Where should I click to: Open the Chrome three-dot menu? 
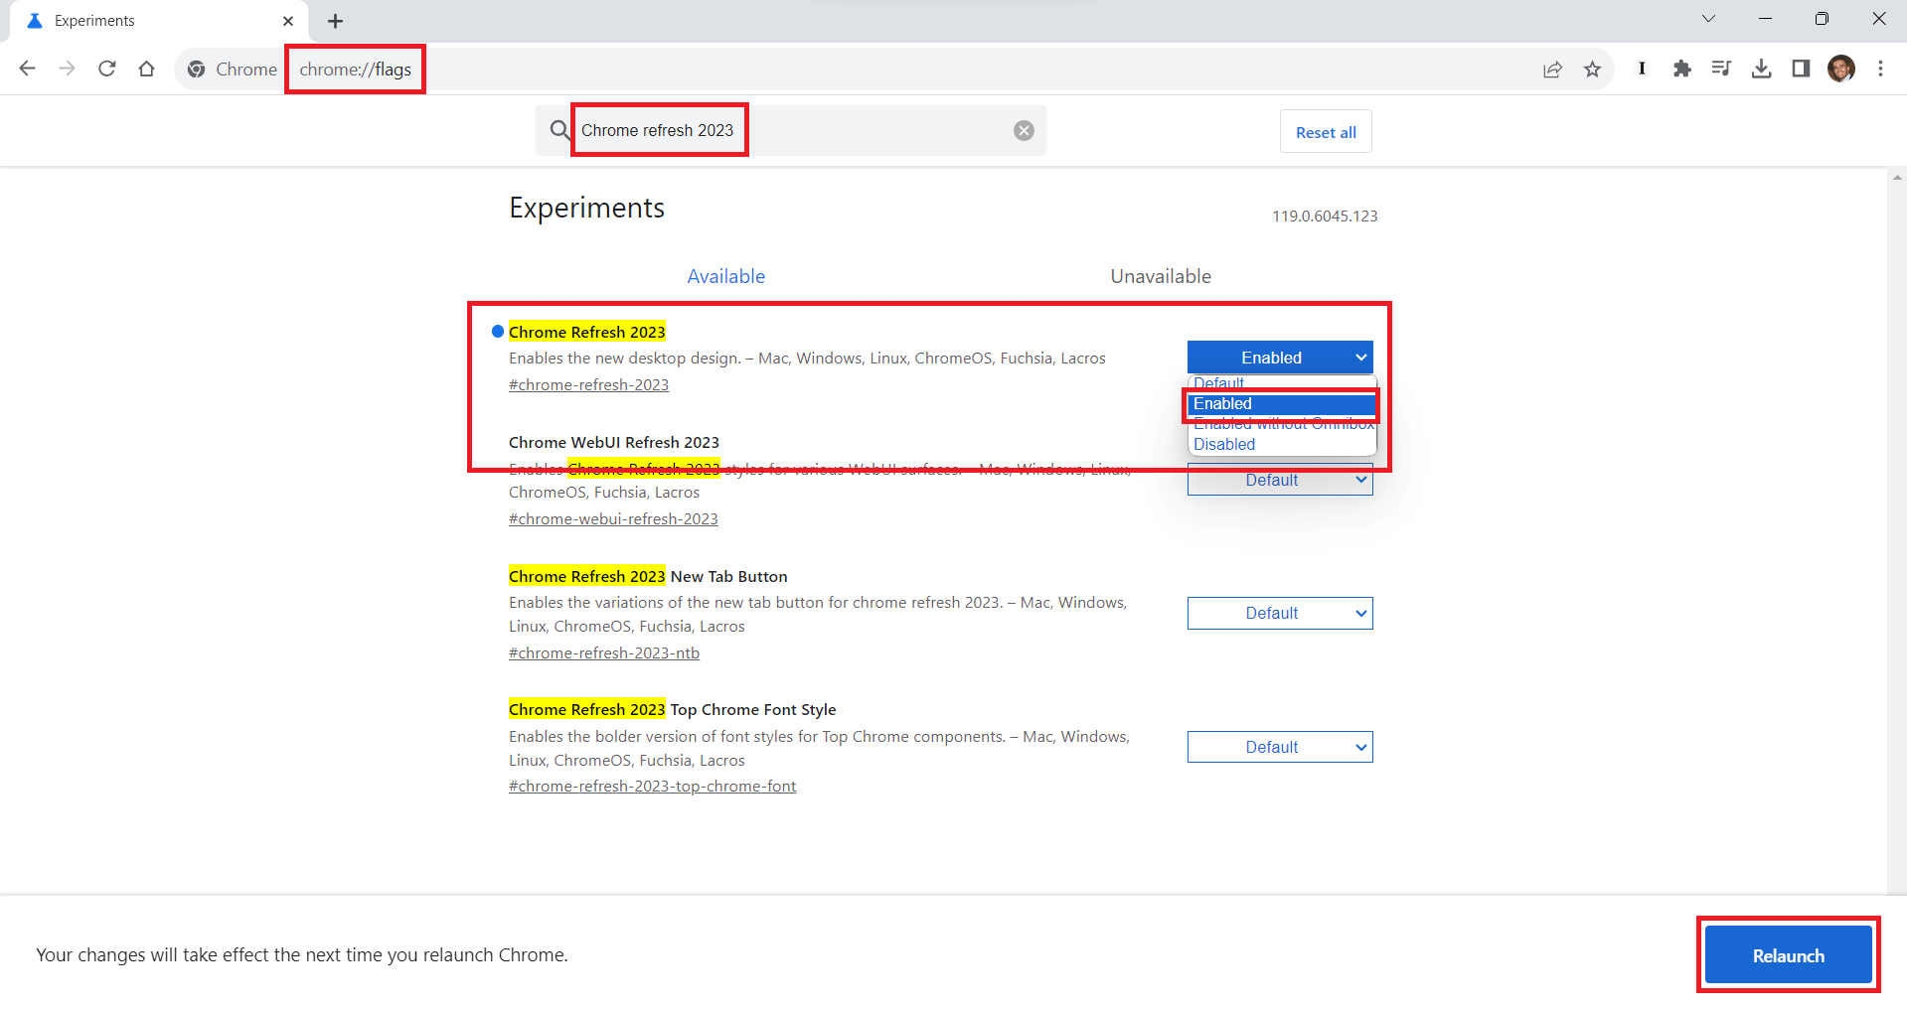1880,69
